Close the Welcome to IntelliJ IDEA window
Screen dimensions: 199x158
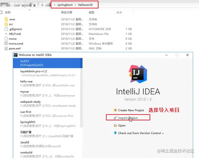coord(187,55)
